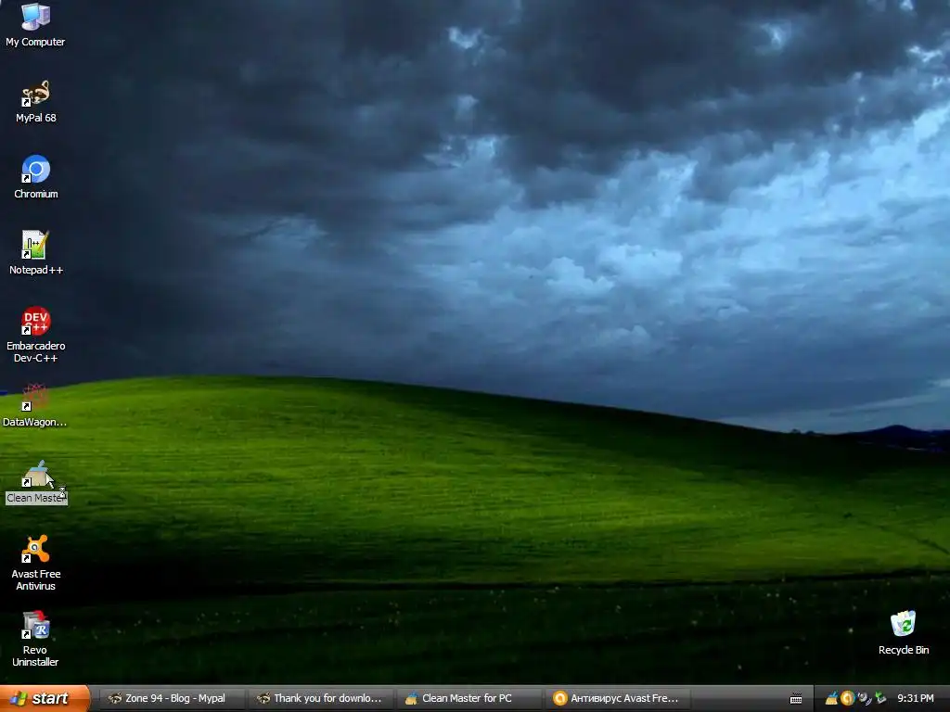Select the MyPal 68 browser shortcut
Image resolution: width=950 pixels, height=712 pixels.
click(36, 101)
